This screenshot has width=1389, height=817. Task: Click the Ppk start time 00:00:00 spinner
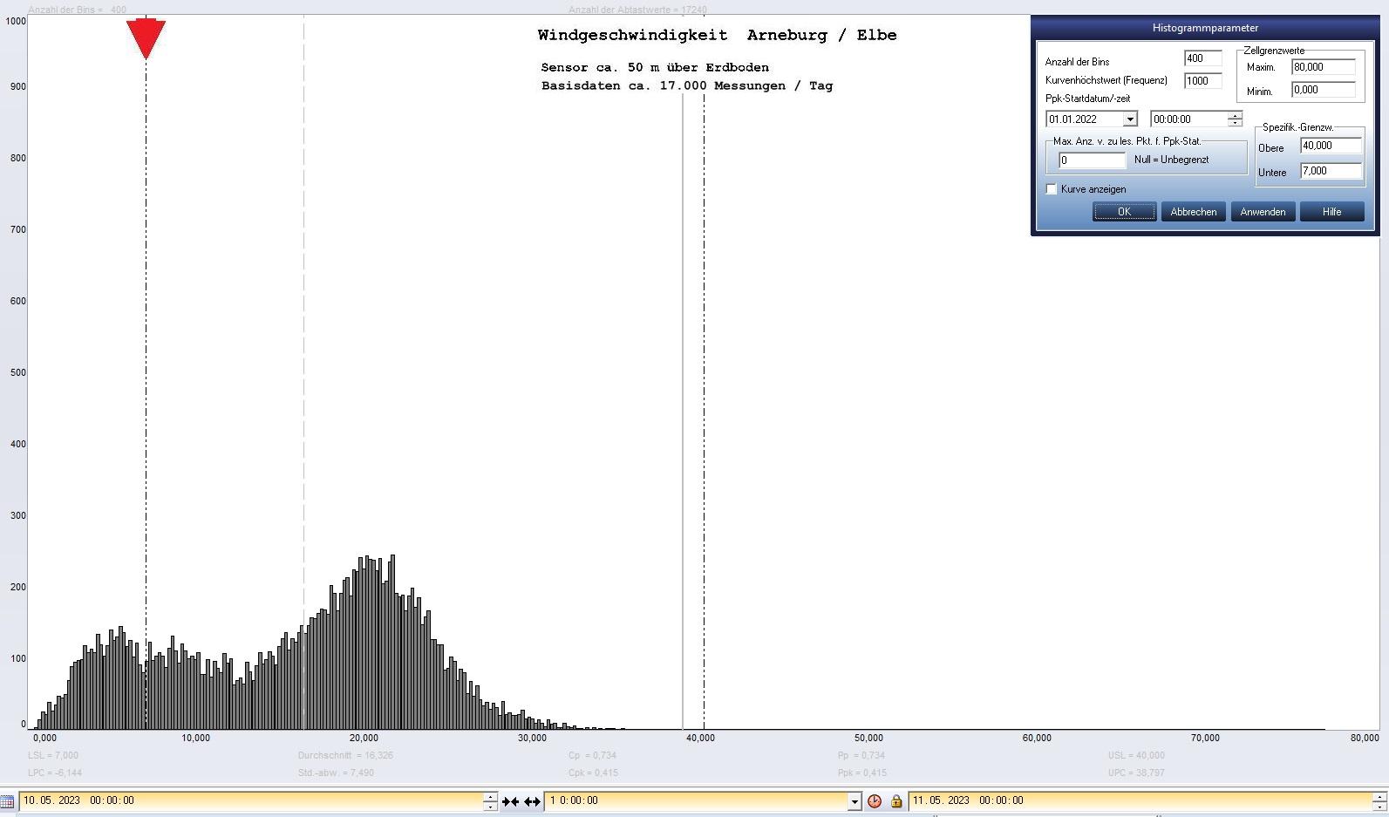tap(1235, 119)
